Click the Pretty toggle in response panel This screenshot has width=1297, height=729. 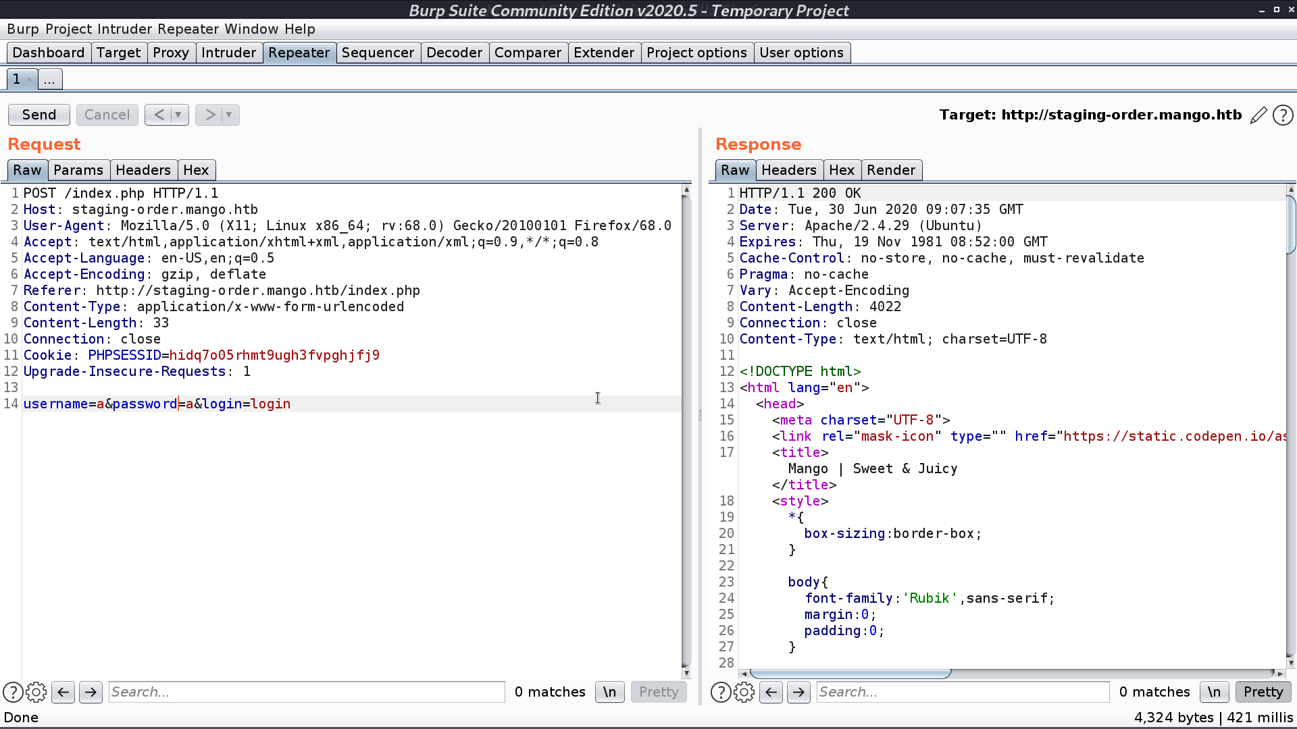(1263, 692)
